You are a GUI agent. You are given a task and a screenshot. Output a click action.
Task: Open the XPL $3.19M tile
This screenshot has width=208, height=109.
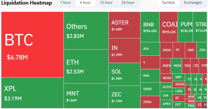32,93
